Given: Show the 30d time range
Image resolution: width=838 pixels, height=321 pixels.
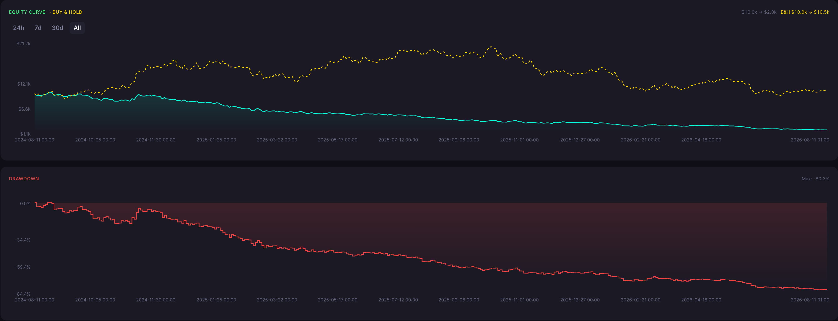Looking at the screenshot, I should point(57,28).
